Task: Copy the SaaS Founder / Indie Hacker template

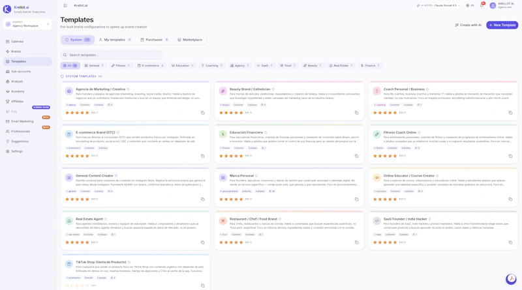Action: [x=510, y=242]
